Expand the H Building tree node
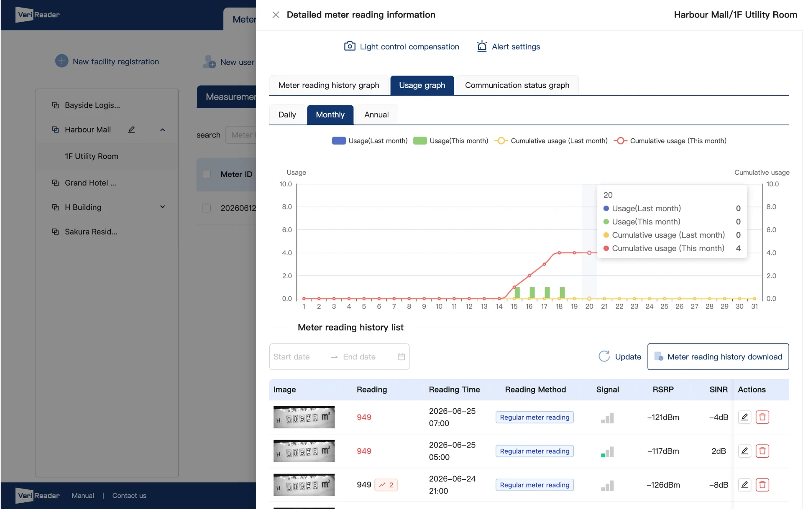 (x=163, y=207)
